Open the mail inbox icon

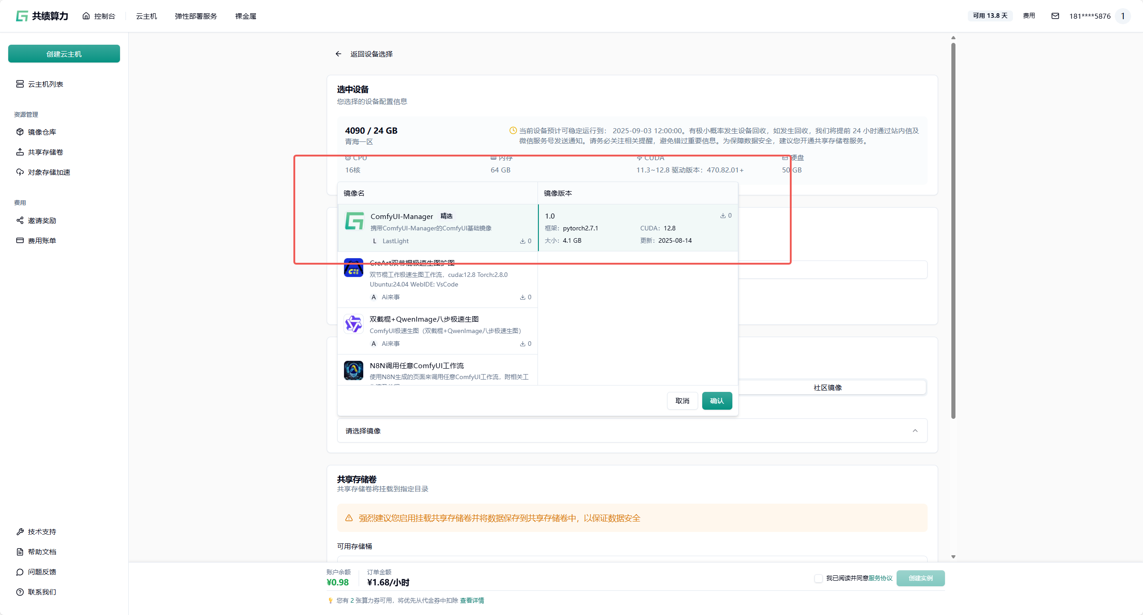pos(1055,16)
